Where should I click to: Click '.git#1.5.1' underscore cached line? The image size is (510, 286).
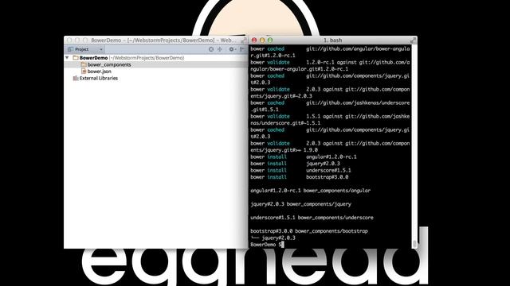pyautogui.click(x=265, y=110)
